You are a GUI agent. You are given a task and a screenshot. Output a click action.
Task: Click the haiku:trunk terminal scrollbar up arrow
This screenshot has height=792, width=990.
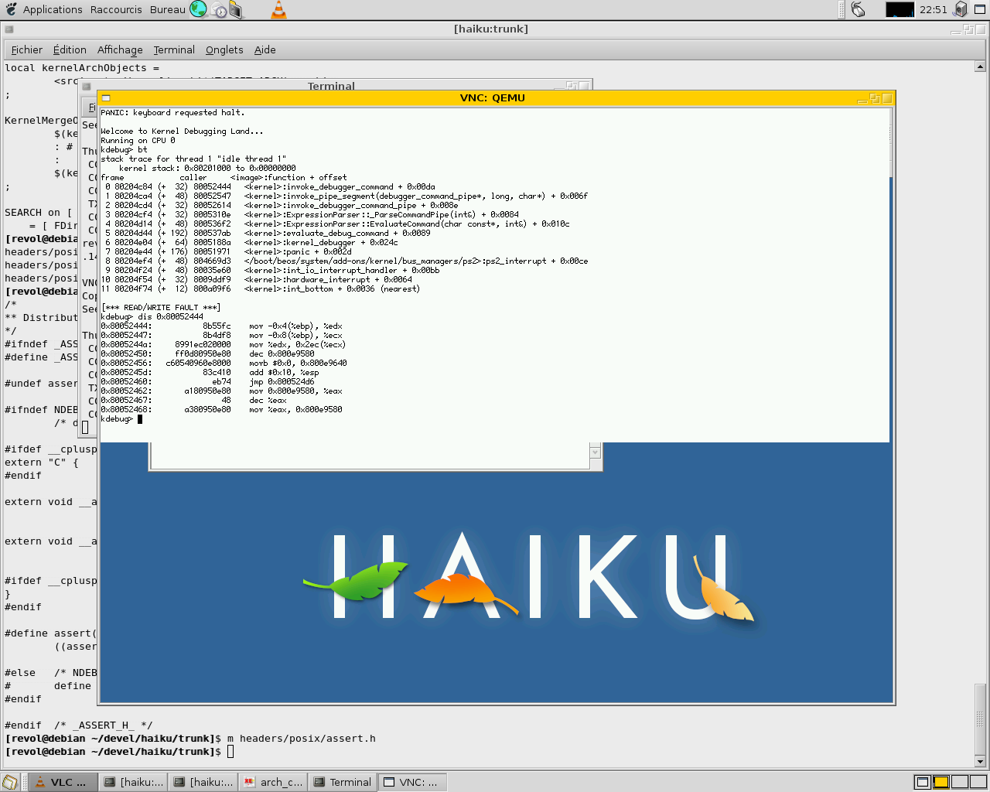point(981,67)
